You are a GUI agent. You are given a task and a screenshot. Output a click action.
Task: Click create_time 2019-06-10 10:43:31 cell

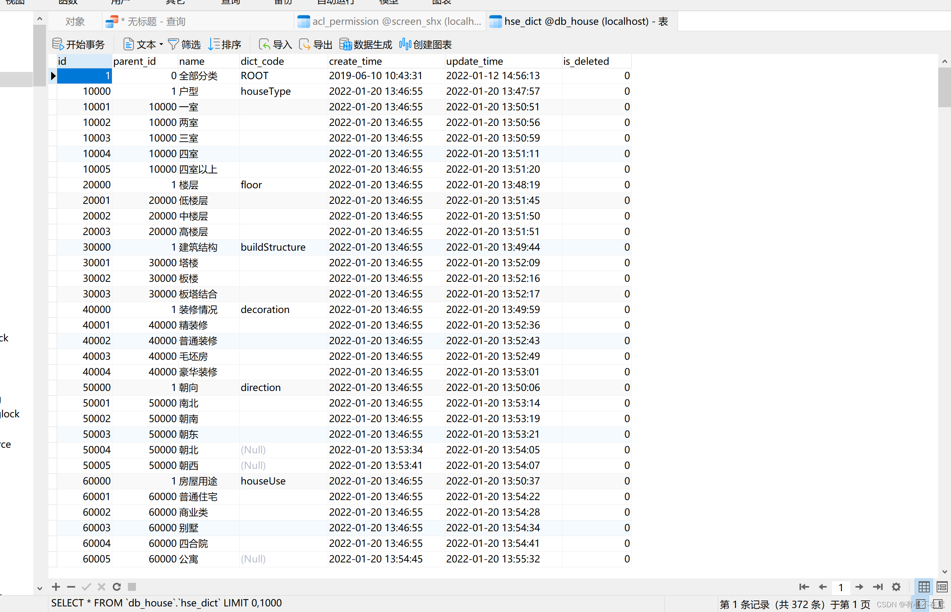[386, 76]
